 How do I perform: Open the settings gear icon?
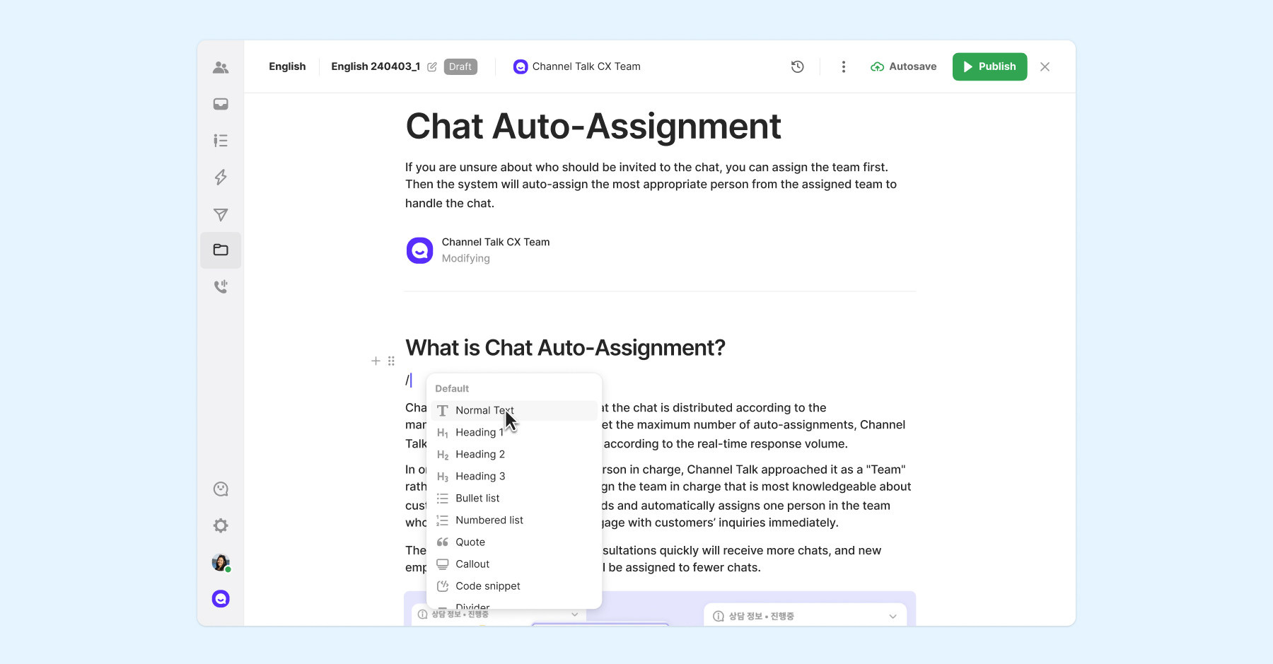[x=221, y=525]
